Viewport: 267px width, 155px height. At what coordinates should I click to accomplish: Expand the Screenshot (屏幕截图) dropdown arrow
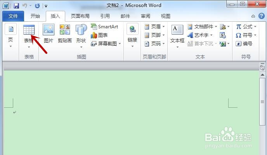tap(120, 44)
